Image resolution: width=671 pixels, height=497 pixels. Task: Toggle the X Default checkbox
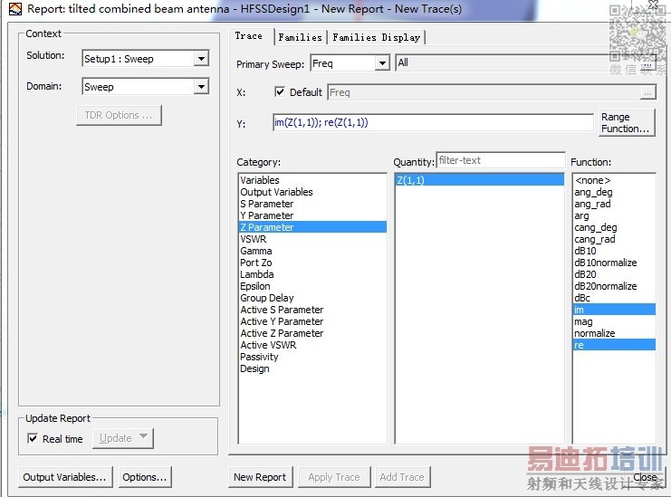(280, 91)
